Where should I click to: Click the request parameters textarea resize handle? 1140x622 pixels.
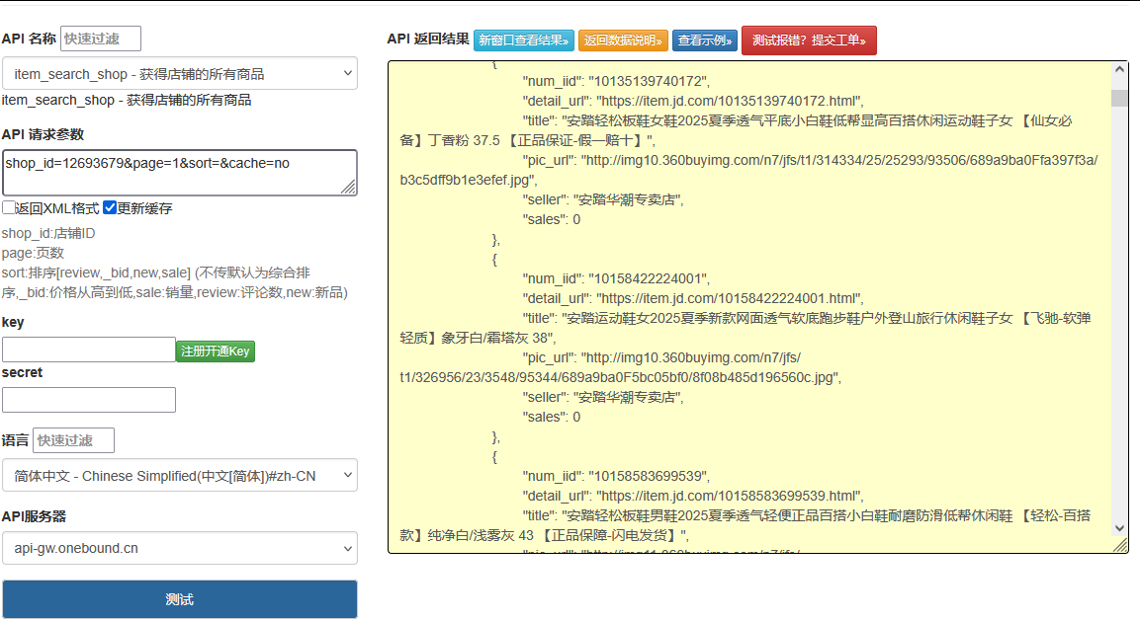coord(349,188)
